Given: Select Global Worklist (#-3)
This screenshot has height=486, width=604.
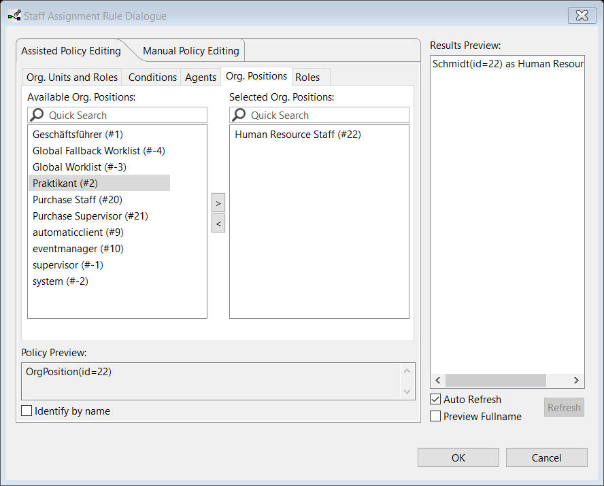Looking at the screenshot, I should (x=80, y=167).
